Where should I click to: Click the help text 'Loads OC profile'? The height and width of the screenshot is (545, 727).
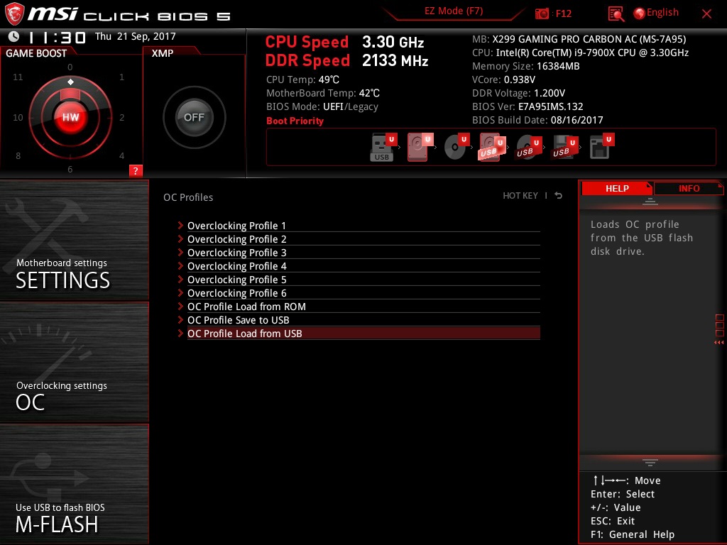point(635,224)
